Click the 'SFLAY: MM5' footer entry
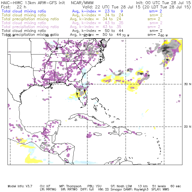Screen dimensions: 192x192 [160, 189]
